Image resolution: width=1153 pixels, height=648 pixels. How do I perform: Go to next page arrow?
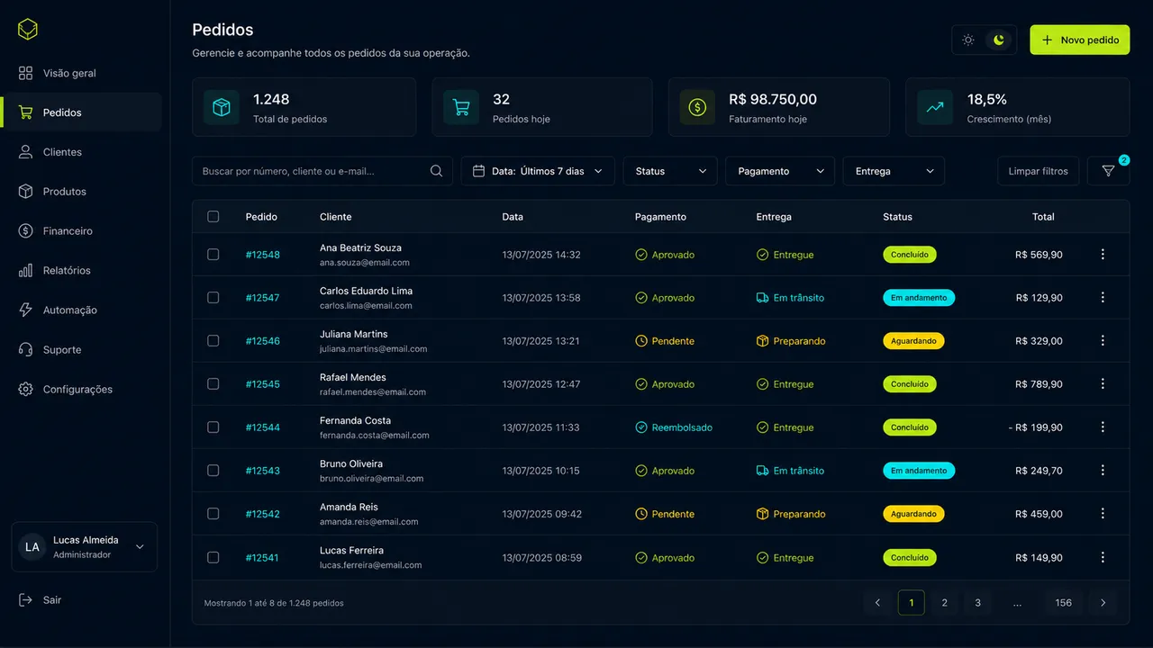pos(1103,603)
